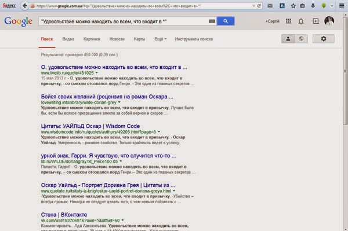Click the share plus box icon
The image size is (348, 231).
316,21
